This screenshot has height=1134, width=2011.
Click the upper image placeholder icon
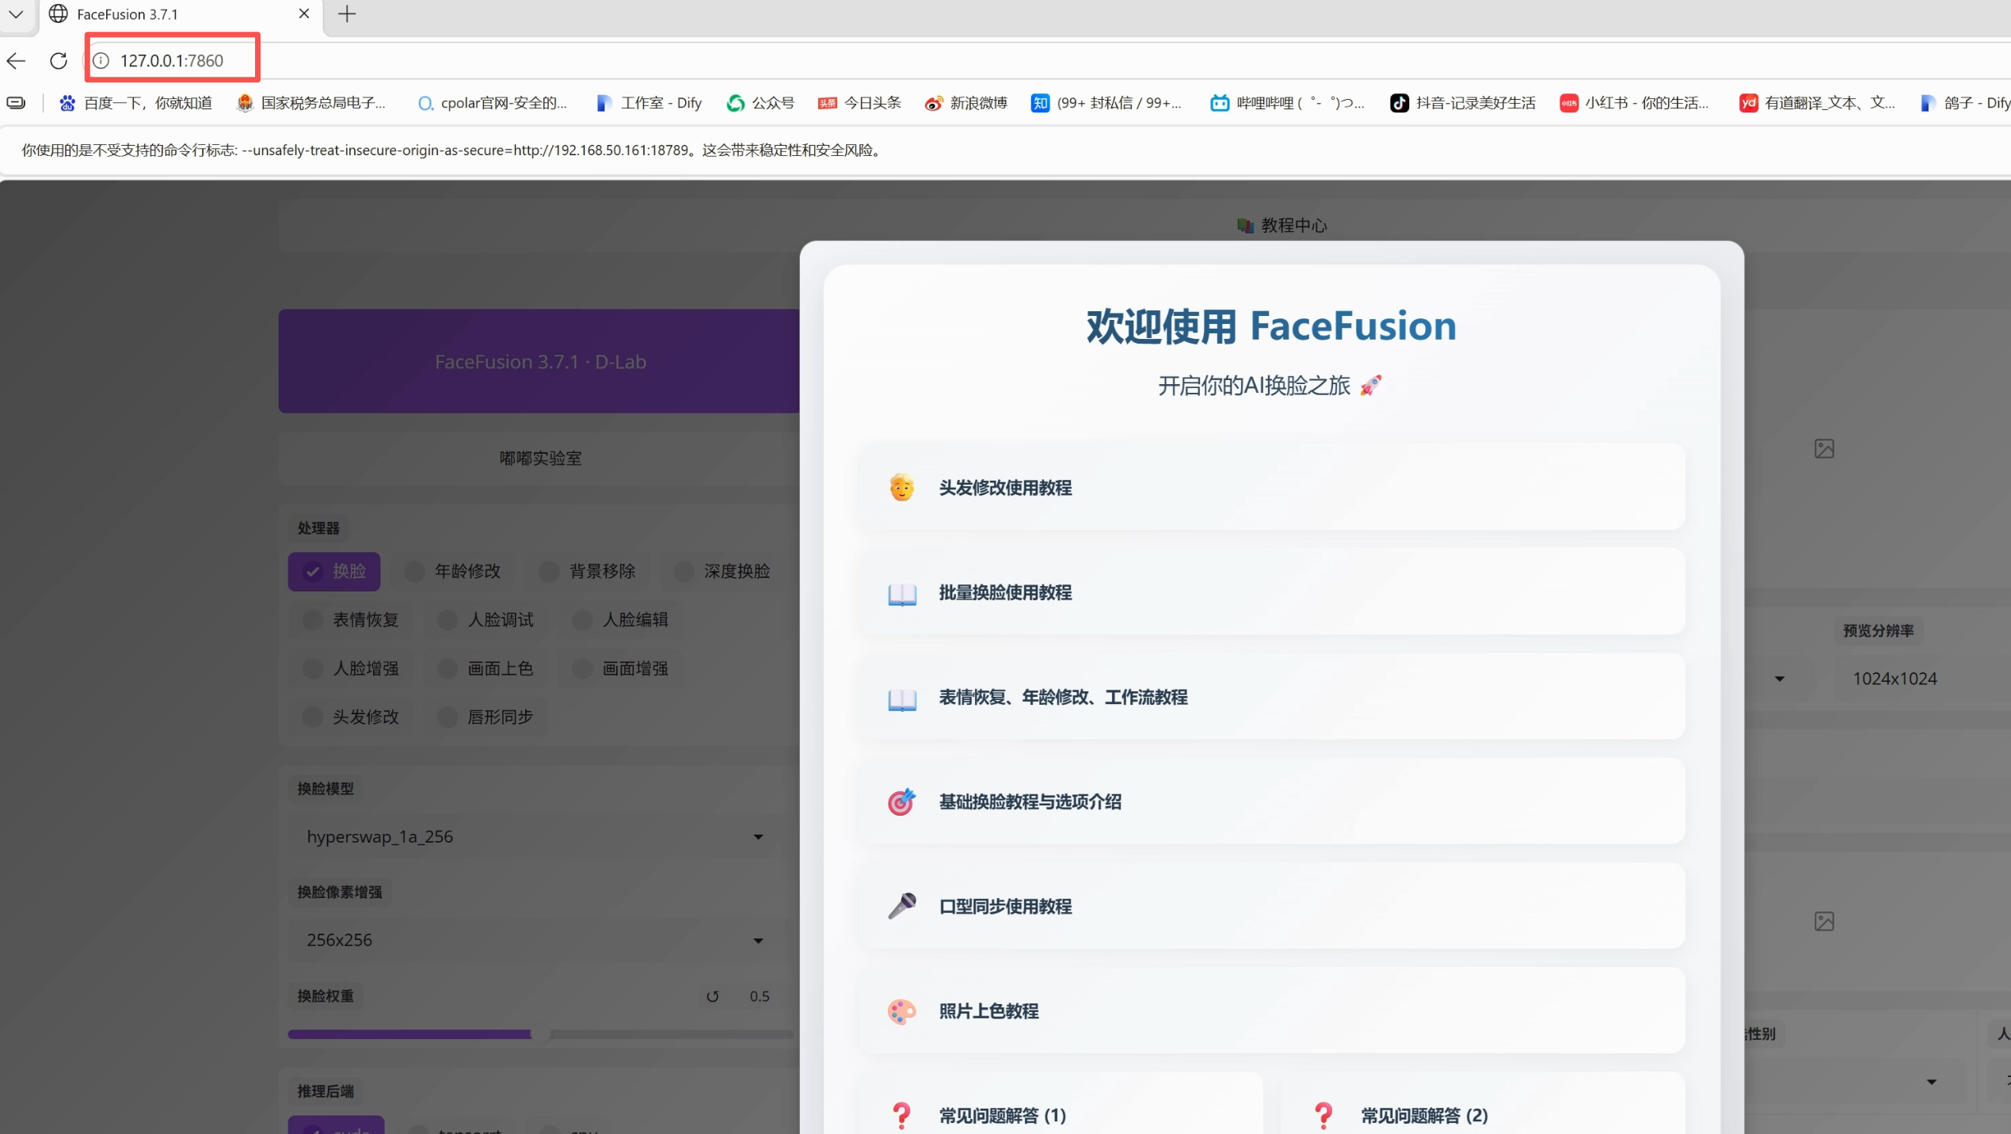click(x=1824, y=449)
